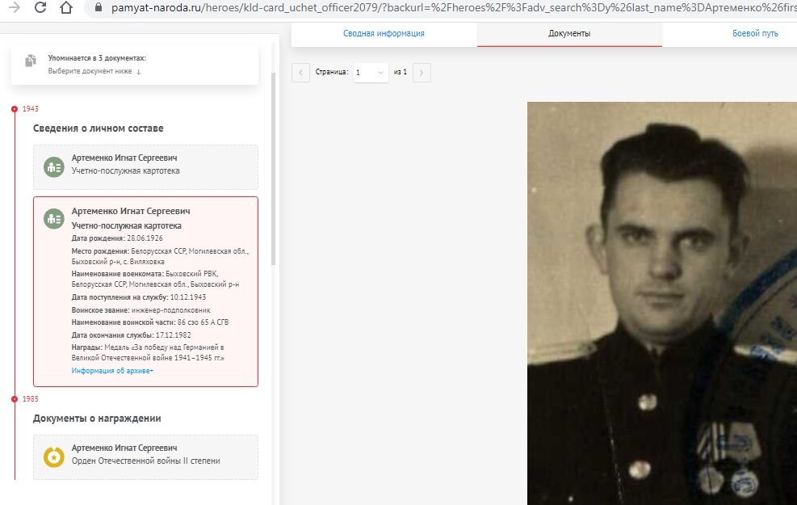Screen dimensions: 797x505
Task: Switch to the 'Боевой путь' tab
Action: click(x=755, y=34)
